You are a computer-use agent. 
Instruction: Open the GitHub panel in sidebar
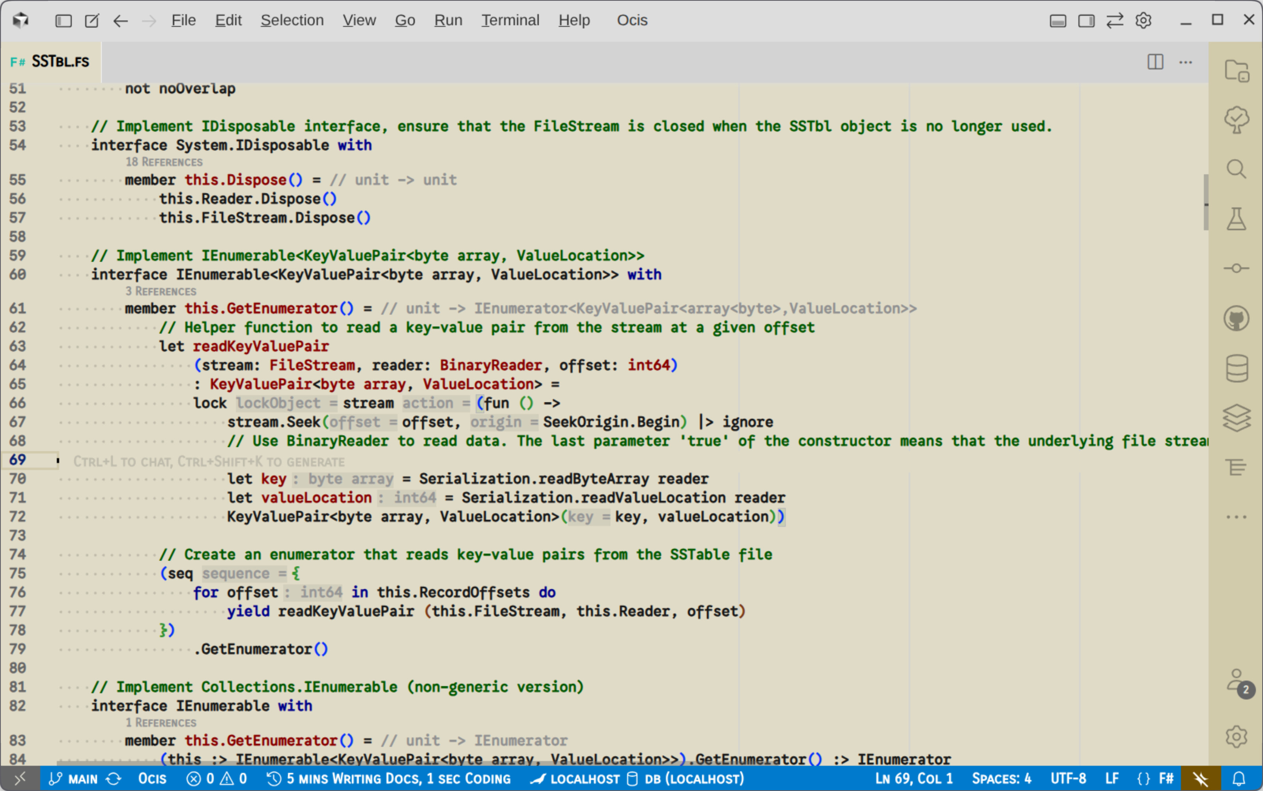tap(1236, 319)
